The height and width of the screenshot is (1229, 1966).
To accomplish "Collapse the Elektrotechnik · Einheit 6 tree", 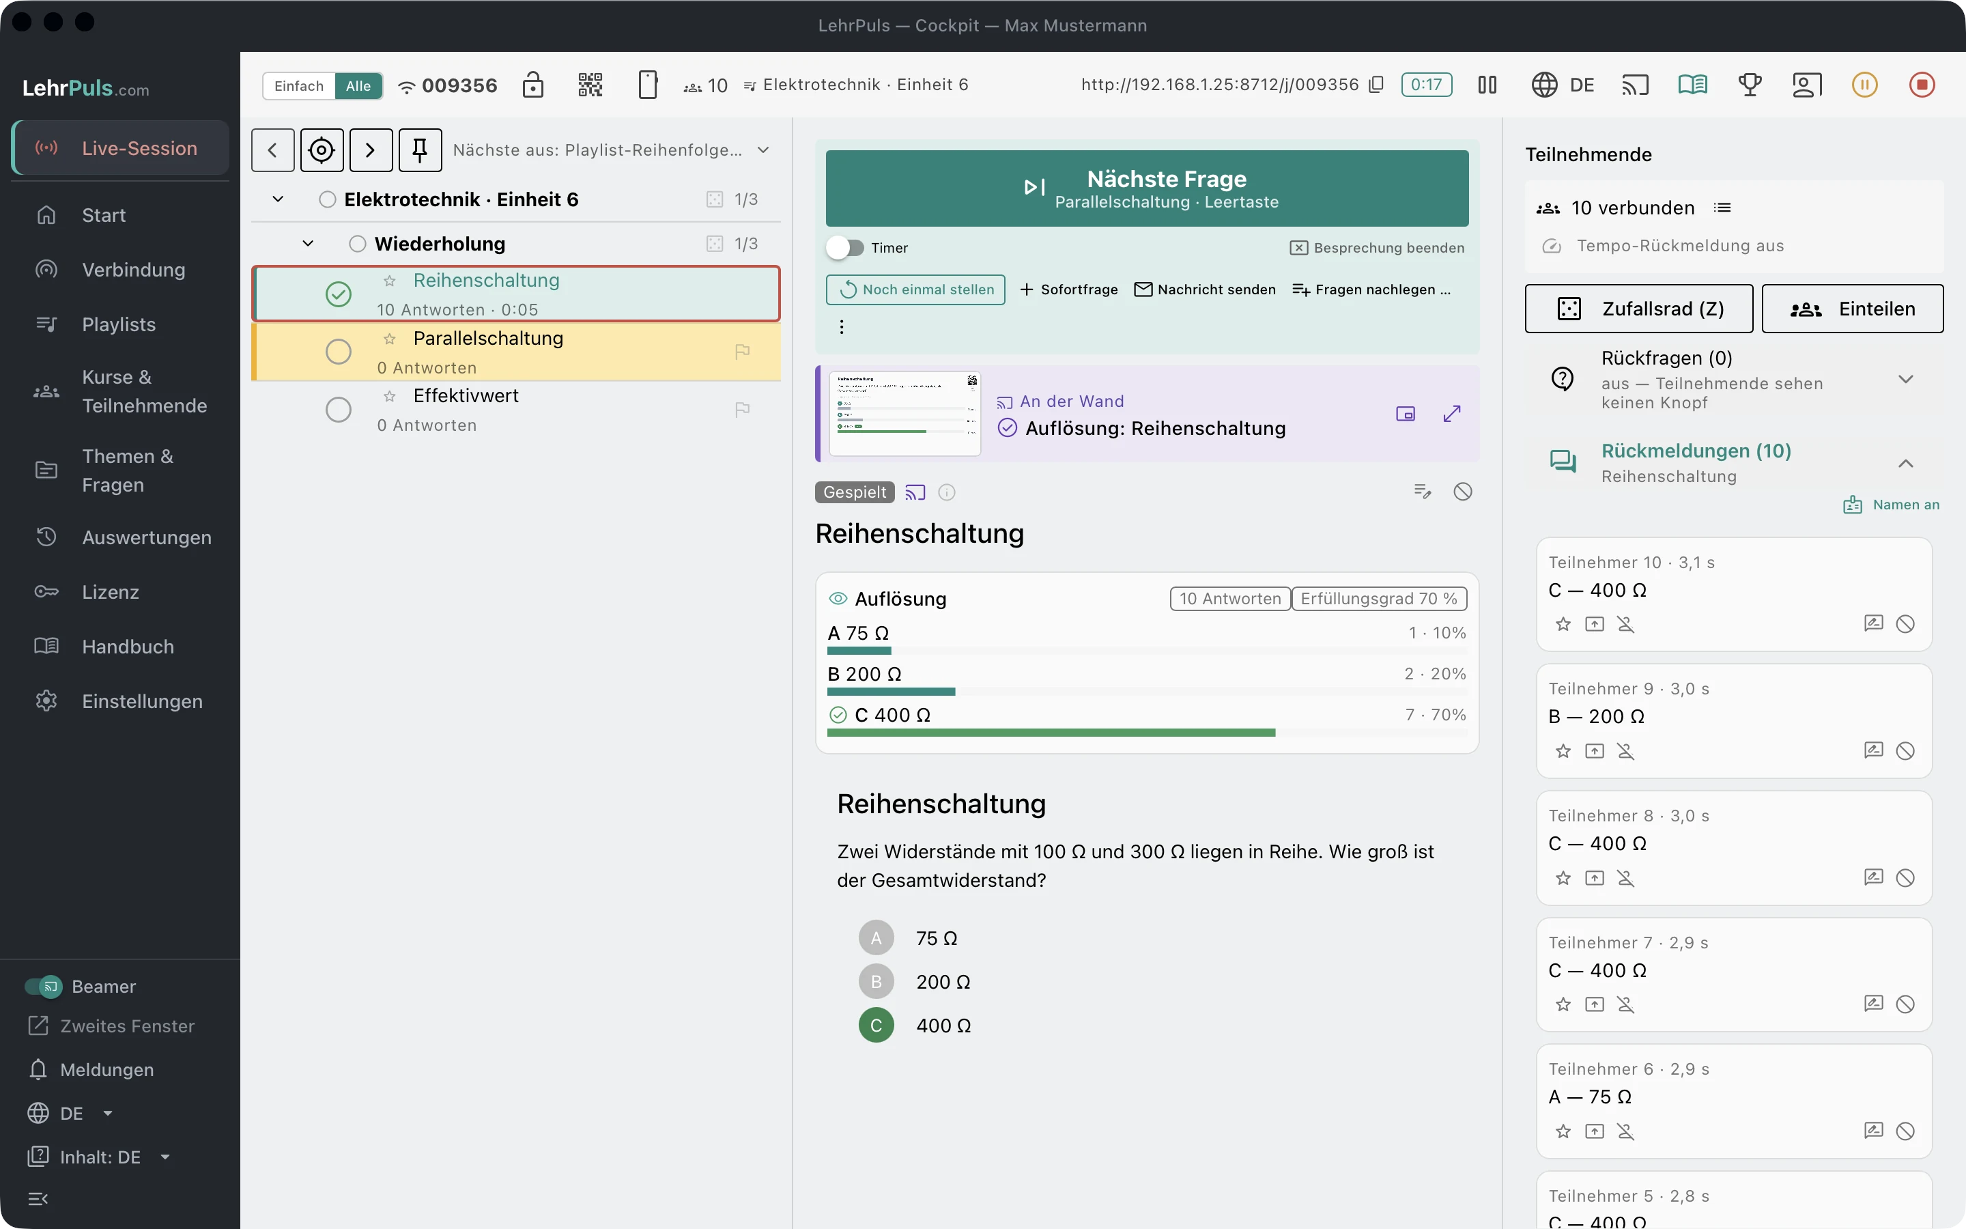I will point(278,199).
